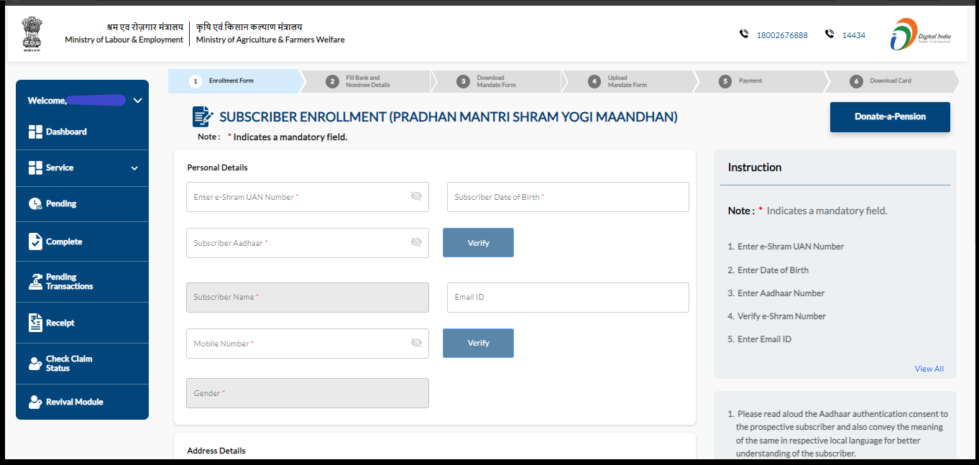Select Fill Bank and Nominee Details step
Image resolution: width=979 pixels, height=465 pixels.
click(x=367, y=81)
